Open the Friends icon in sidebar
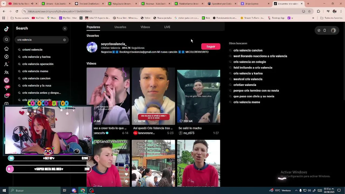The image size is (345, 194). point(6,72)
